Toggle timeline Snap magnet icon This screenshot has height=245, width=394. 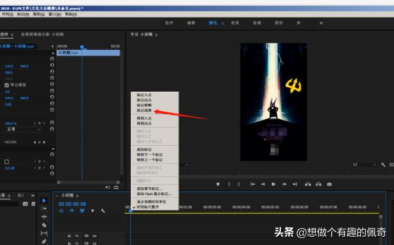click(x=72, y=211)
